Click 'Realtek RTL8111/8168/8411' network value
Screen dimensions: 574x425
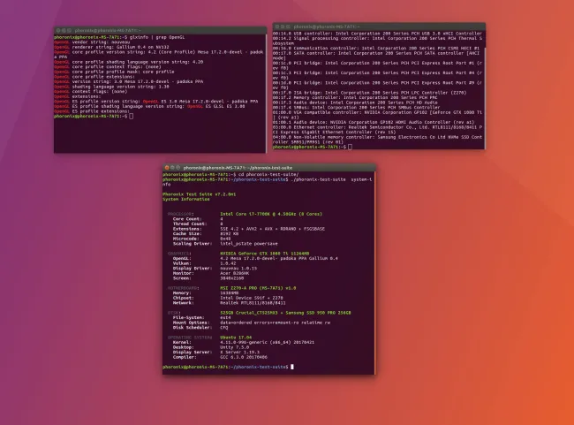point(253,303)
